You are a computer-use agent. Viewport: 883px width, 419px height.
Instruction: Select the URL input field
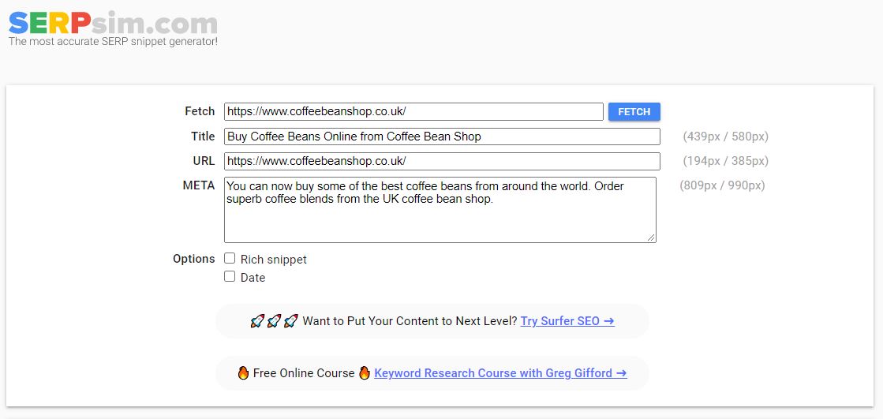point(442,161)
